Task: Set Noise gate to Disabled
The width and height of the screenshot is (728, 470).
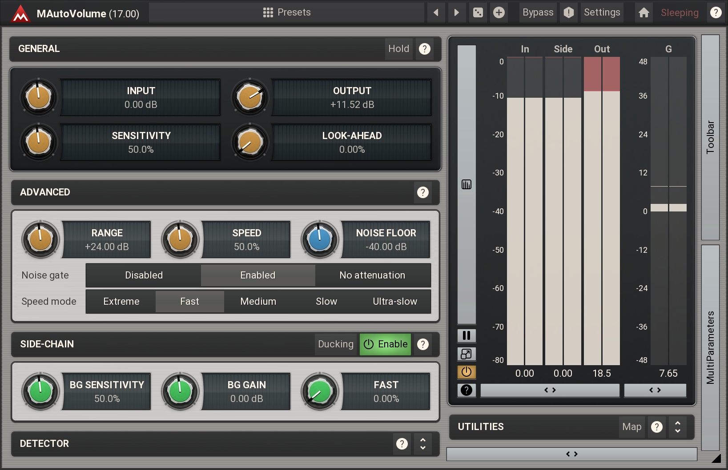Action: pyautogui.click(x=144, y=275)
